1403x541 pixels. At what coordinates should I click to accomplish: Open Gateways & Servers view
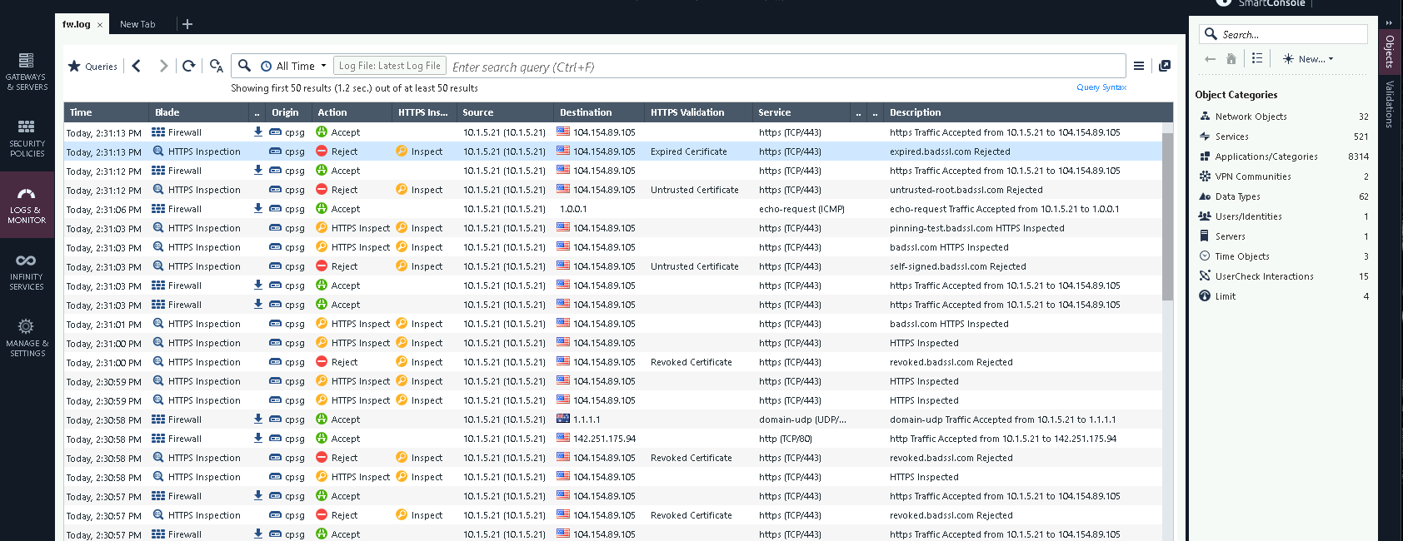tap(27, 72)
